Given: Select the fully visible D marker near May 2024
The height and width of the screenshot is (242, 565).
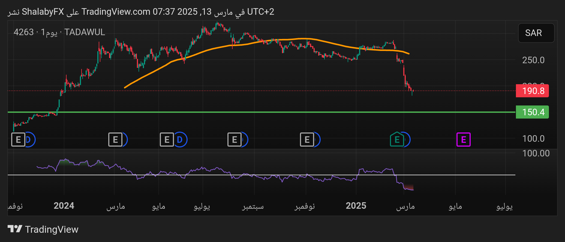Looking at the screenshot, I should (x=180, y=140).
